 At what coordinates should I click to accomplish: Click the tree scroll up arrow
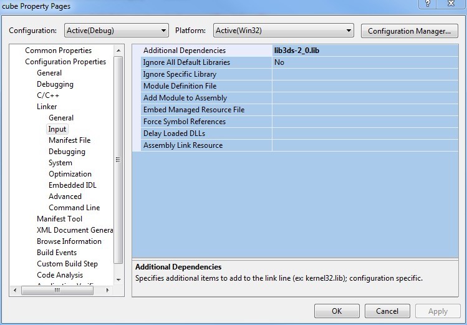pyautogui.click(x=118, y=51)
